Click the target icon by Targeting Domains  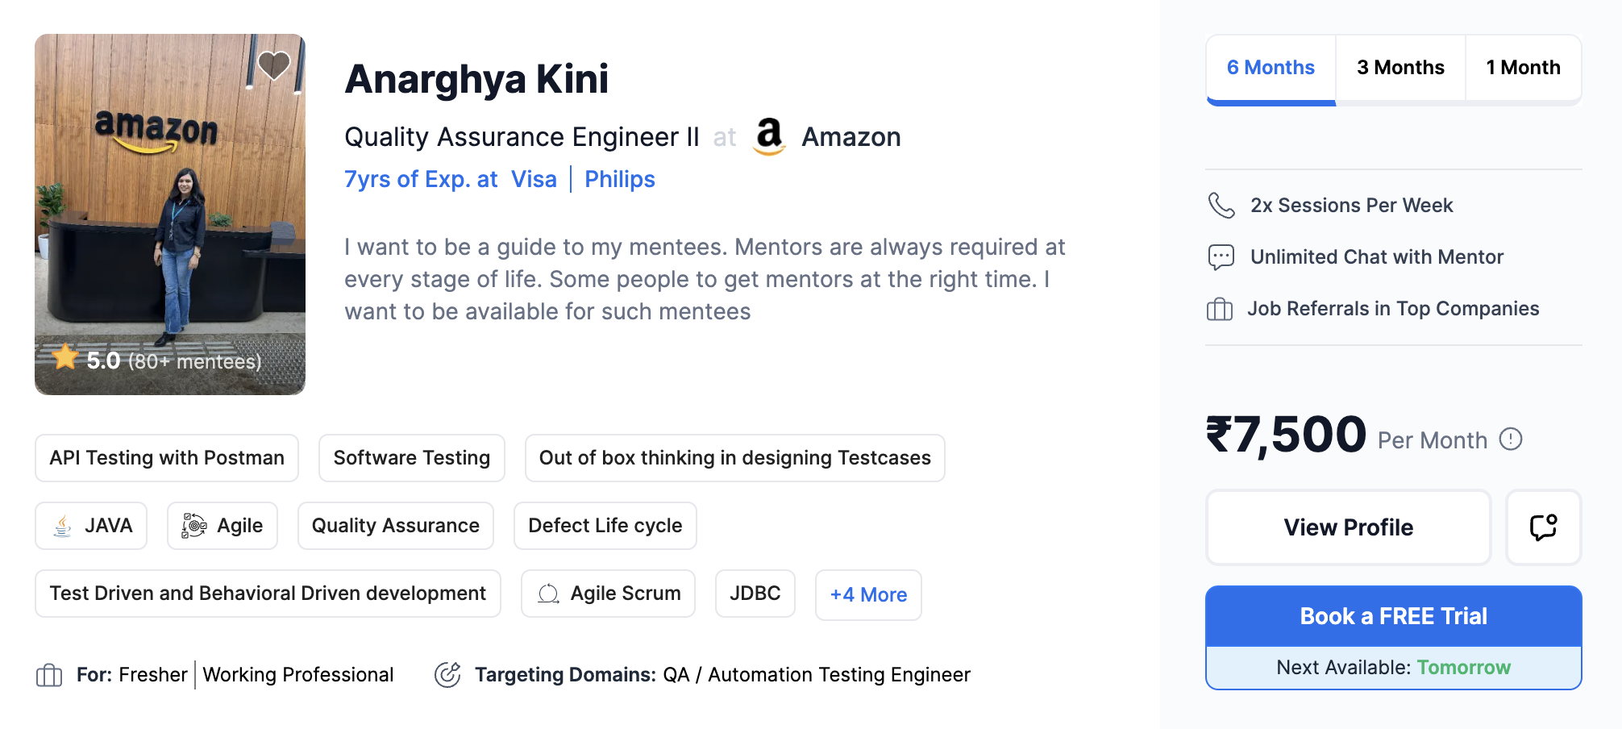tap(447, 674)
